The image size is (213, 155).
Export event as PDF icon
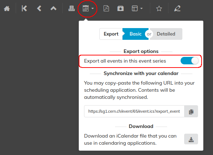pos(106,9)
